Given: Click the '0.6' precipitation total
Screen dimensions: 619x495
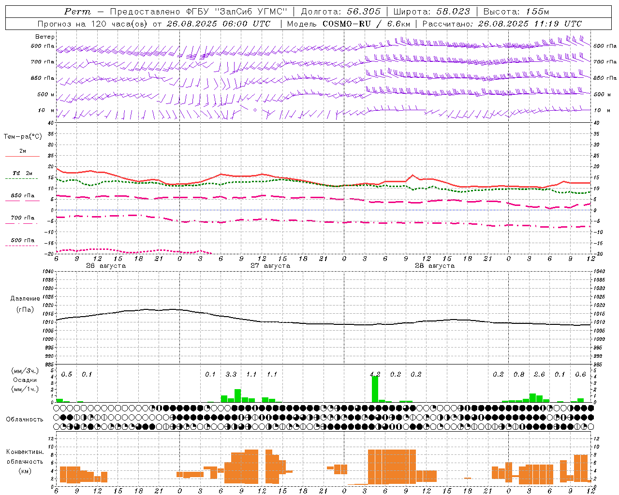Looking at the screenshot, I should 580,375.
